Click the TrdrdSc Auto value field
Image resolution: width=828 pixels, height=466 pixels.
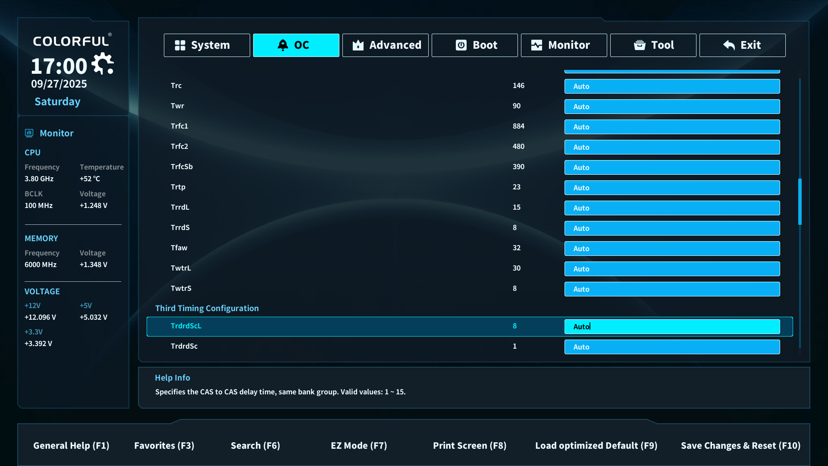click(672, 347)
